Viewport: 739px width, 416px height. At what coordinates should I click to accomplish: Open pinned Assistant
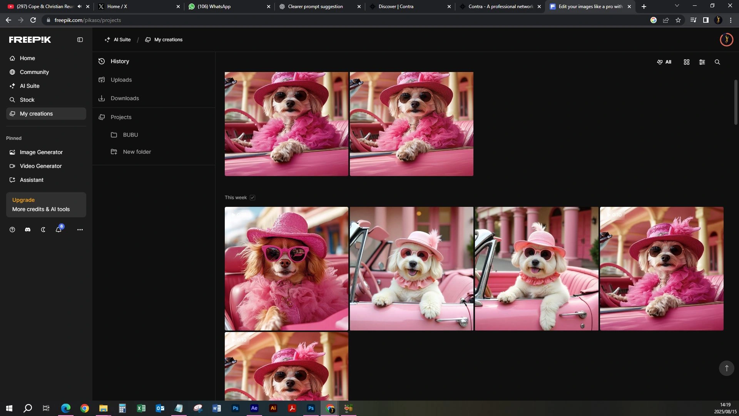click(46, 180)
